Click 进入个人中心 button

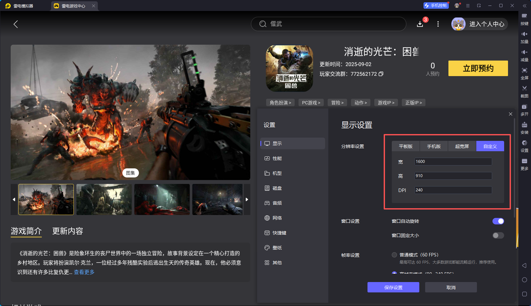[x=480, y=24]
